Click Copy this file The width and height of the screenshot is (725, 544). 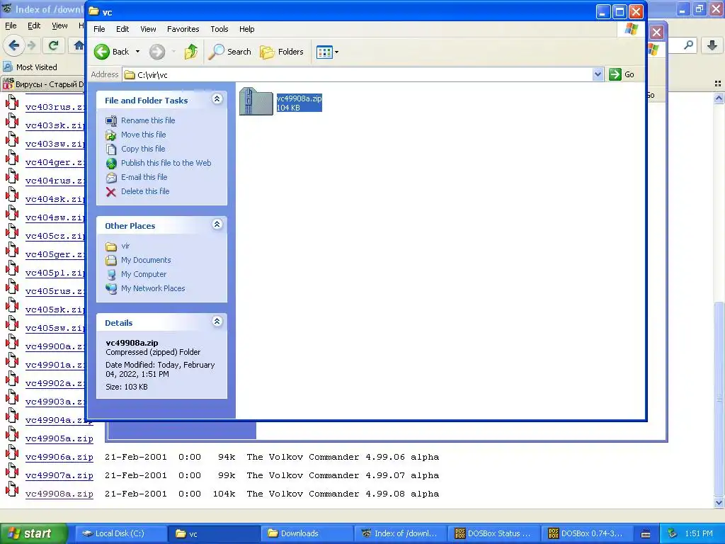143,149
